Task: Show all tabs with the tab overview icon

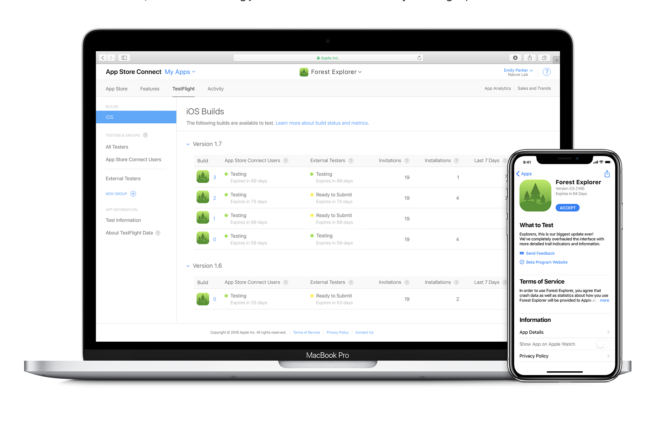Action: click(x=544, y=58)
